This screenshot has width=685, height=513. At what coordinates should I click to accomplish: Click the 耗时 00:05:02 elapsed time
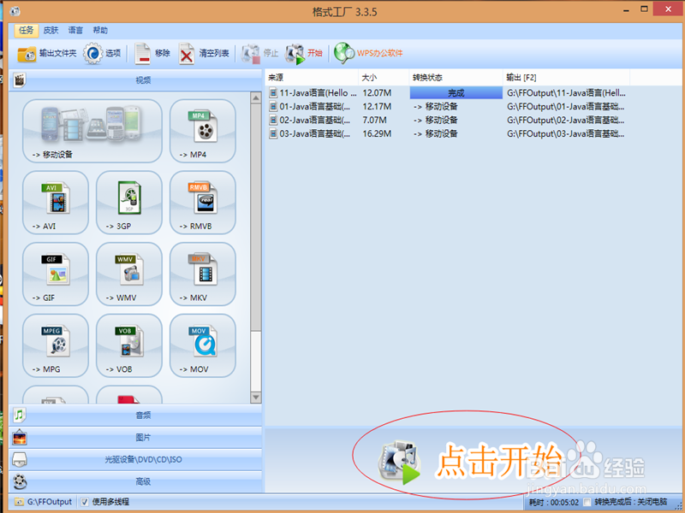click(554, 502)
